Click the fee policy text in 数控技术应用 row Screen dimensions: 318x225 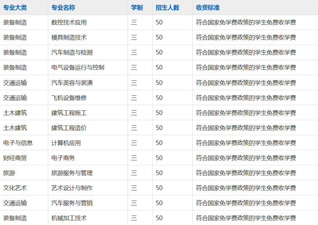(x=246, y=22)
